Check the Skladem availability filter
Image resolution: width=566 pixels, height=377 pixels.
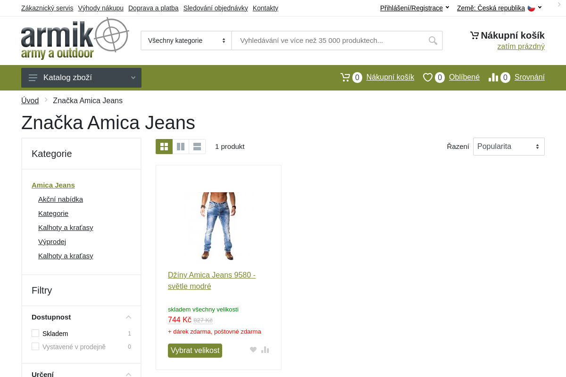[x=35, y=333]
